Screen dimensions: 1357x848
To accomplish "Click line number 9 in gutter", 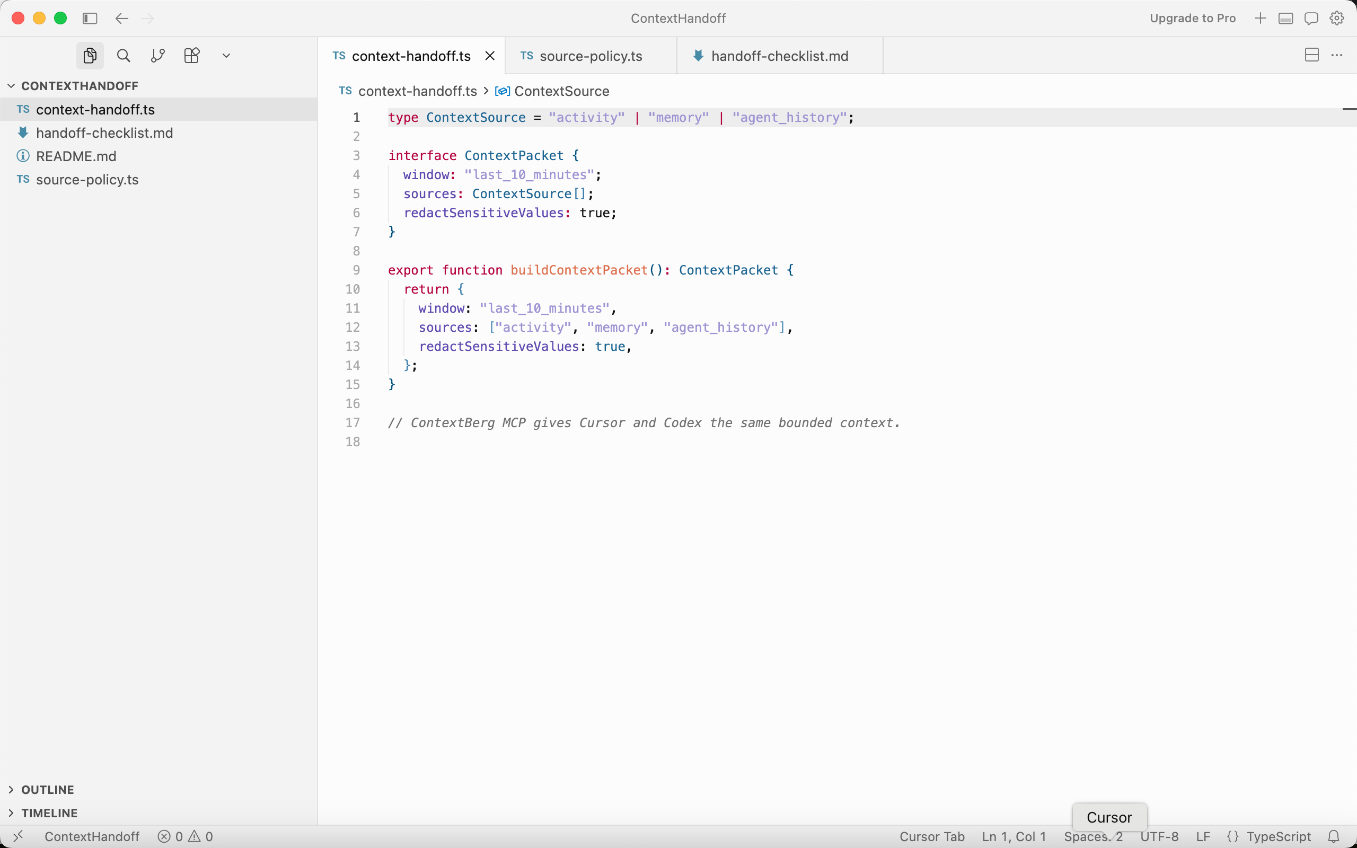I will pyautogui.click(x=356, y=270).
